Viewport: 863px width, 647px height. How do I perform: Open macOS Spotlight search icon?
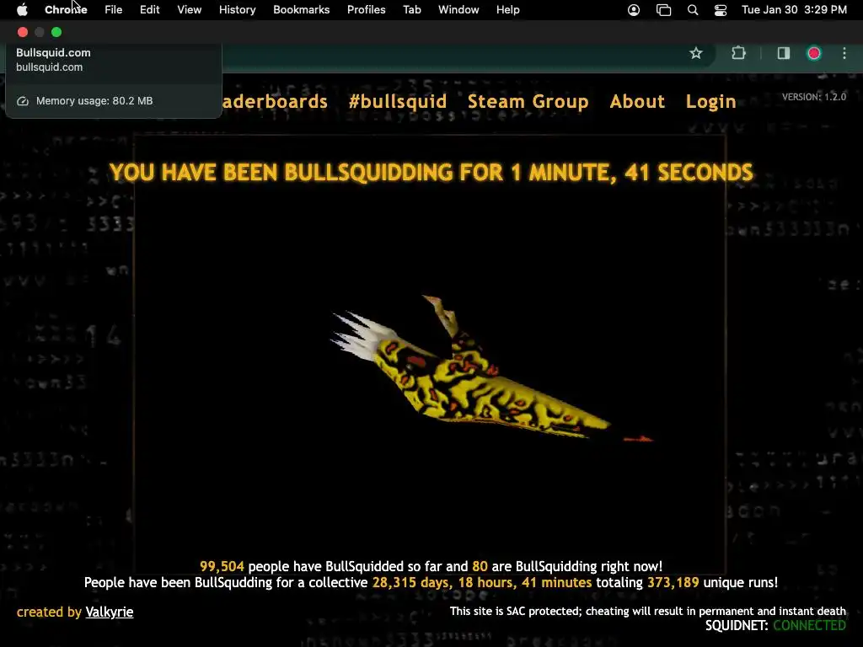point(693,10)
